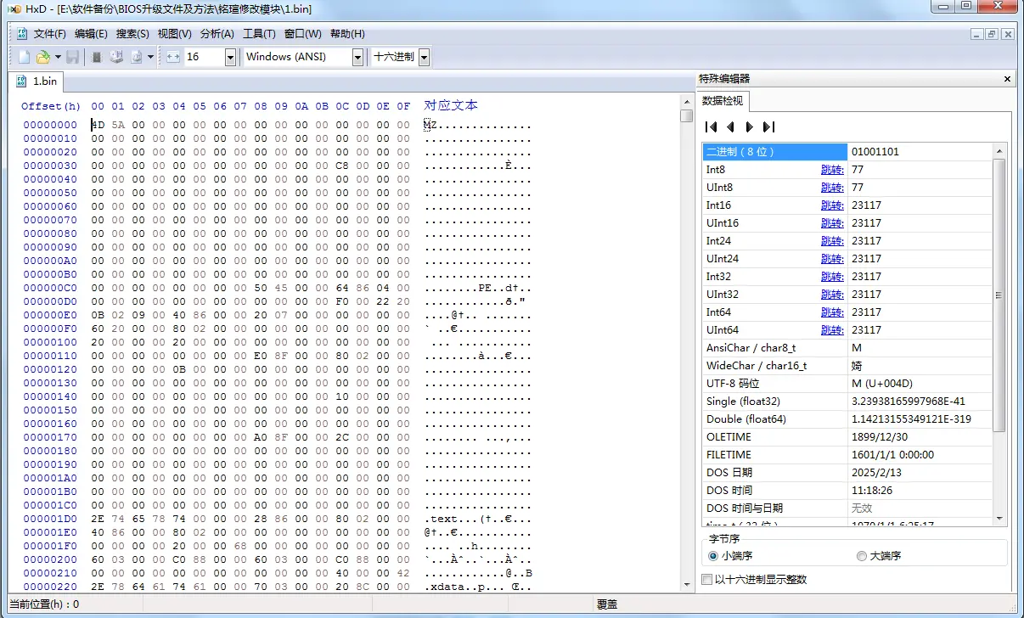This screenshot has width=1024, height=618.
Task: Click the hex editor vertical scrollbar
Action: click(x=686, y=350)
